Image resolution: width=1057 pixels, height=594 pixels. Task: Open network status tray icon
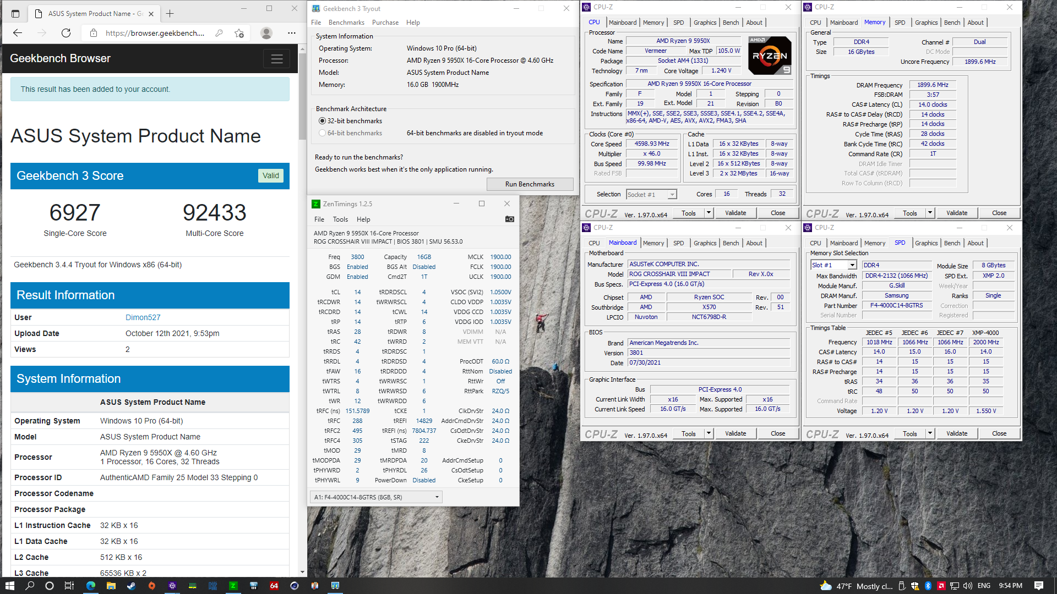955,586
